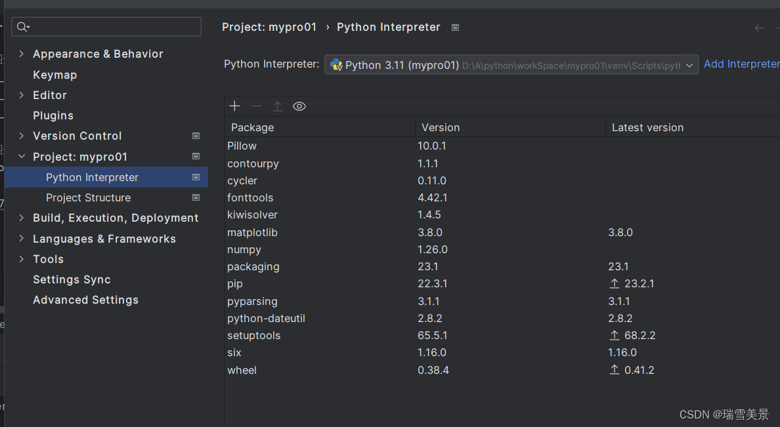Click the uninstall package minus icon
The width and height of the screenshot is (780, 427).
tap(256, 106)
